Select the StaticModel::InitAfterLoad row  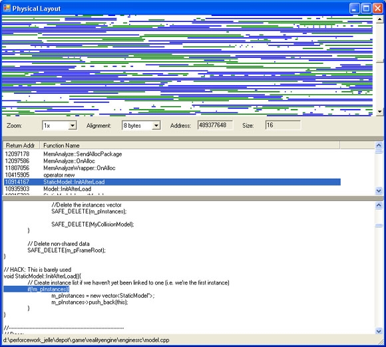pyautogui.click(x=172, y=182)
